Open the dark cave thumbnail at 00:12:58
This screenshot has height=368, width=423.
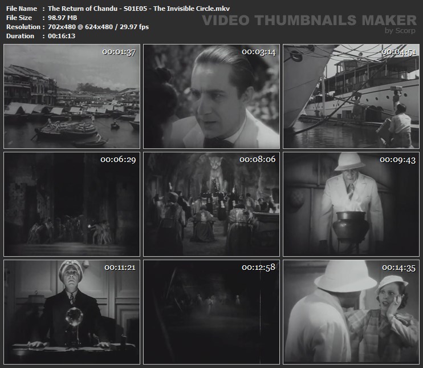(x=211, y=312)
